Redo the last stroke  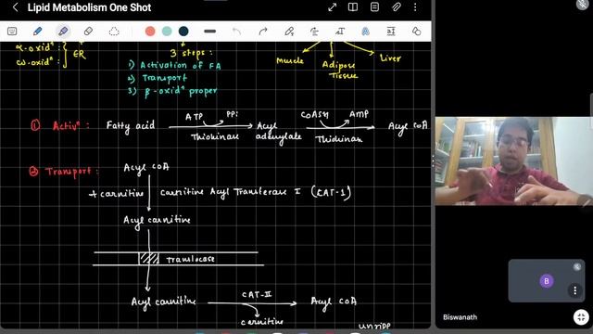(263, 31)
